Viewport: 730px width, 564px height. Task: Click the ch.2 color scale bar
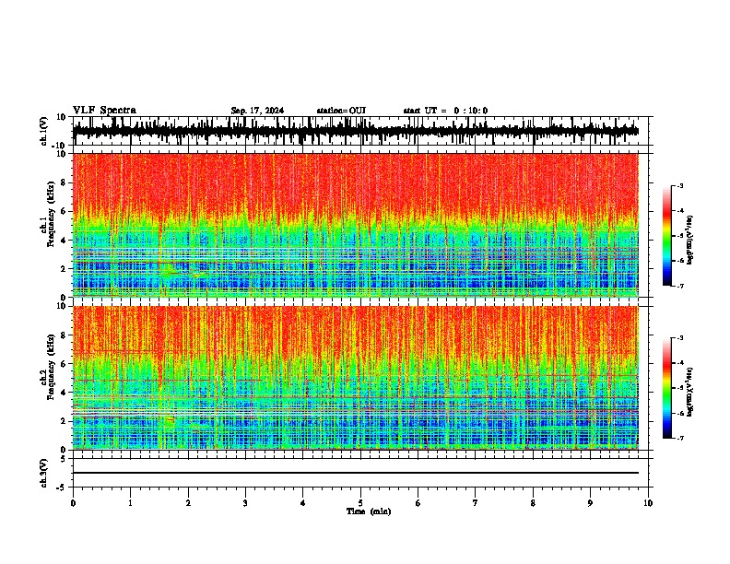[667, 388]
